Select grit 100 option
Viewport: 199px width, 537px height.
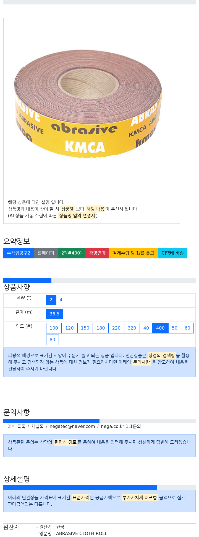(54, 328)
